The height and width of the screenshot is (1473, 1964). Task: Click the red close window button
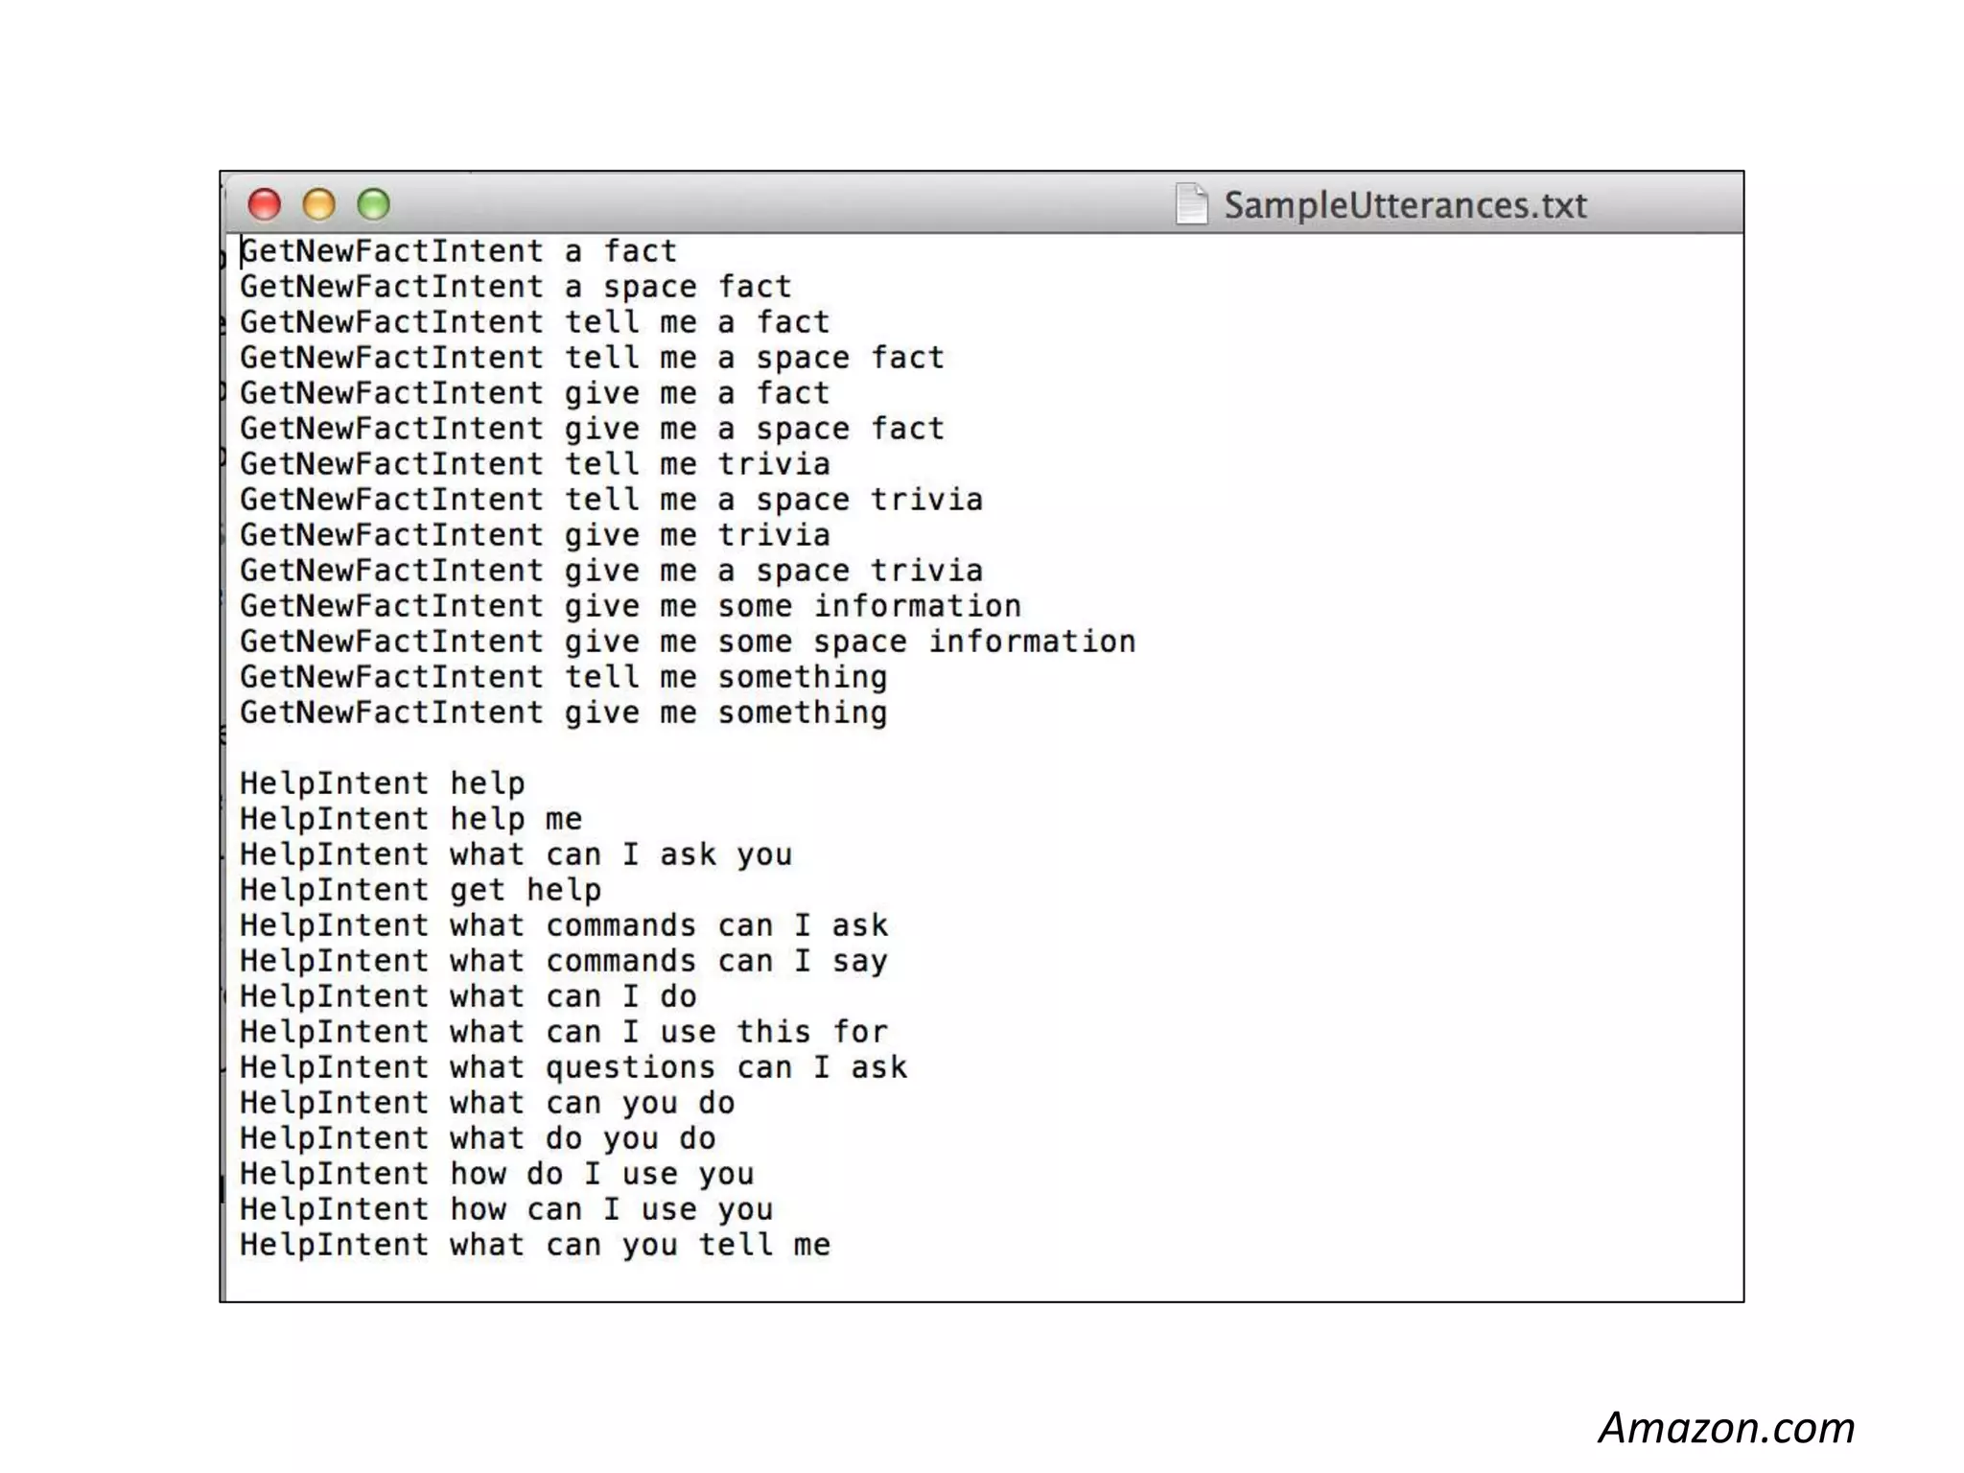[x=265, y=204]
